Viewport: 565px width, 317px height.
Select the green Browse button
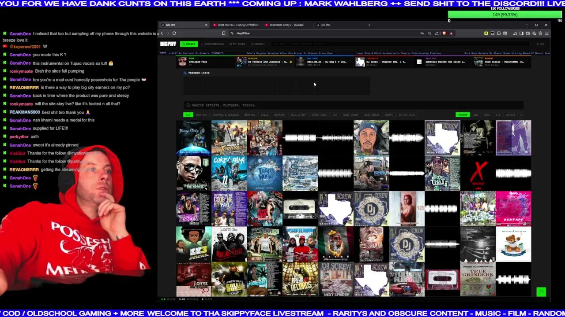[x=189, y=44]
